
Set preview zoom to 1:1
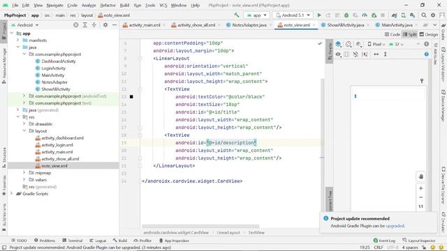pos(420,206)
